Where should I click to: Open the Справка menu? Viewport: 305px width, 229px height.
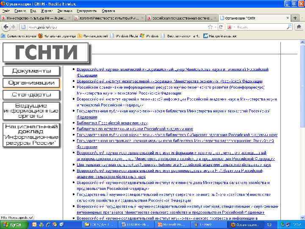point(108,11)
